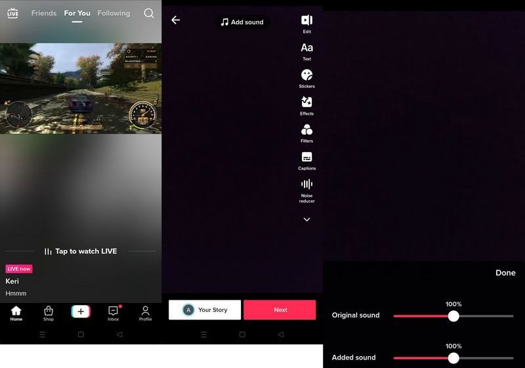Open the Shop tab icon
The width and height of the screenshot is (525, 368).
(x=49, y=314)
